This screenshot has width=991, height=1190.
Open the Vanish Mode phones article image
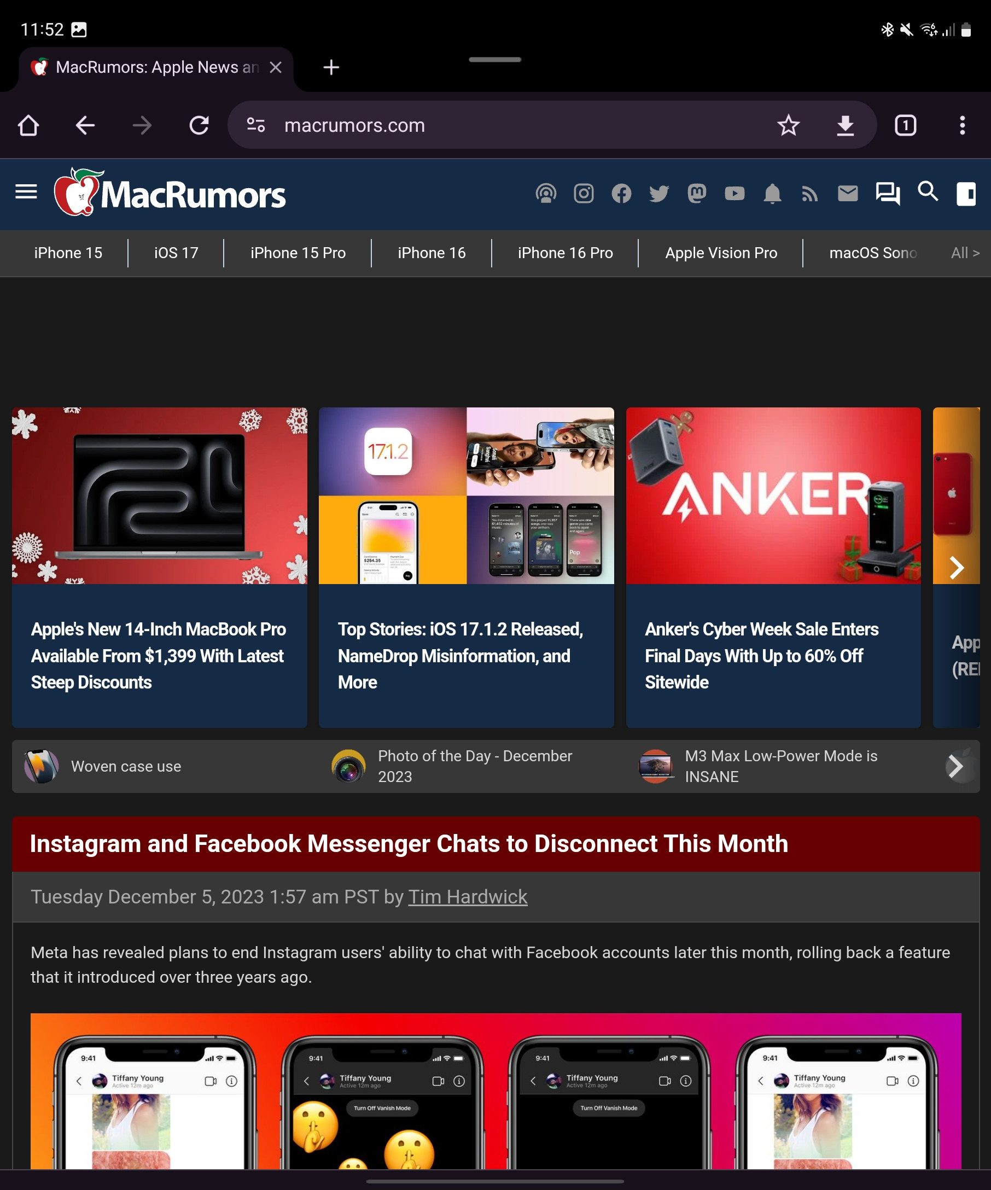(x=496, y=1091)
